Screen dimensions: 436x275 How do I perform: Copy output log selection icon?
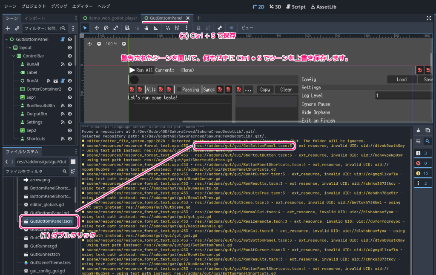427,130
